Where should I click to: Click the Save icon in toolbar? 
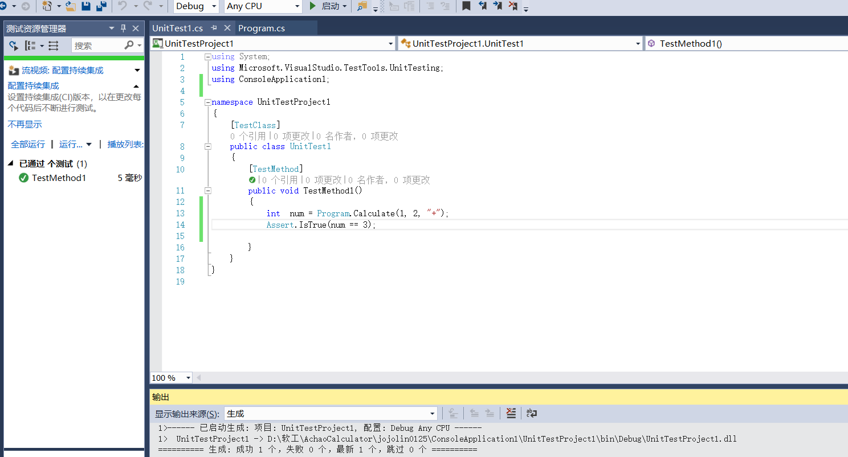tap(86, 6)
